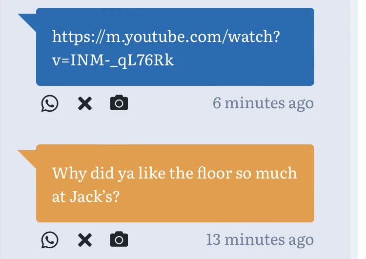366x259 pixels.
Task: Tap the WhatsApp logo beside "6 minutes ago"
Action: [50, 103]
